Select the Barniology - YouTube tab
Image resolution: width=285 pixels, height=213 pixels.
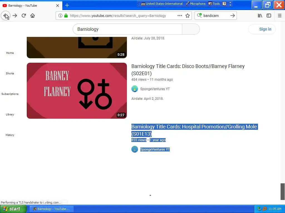(x=31, y=5)
